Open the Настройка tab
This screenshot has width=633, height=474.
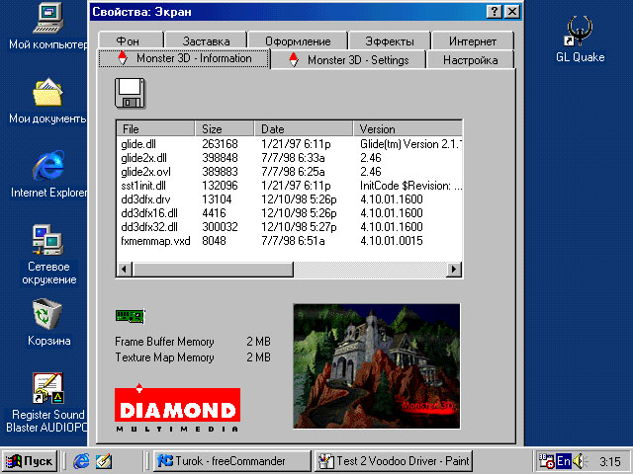[471, 59]
